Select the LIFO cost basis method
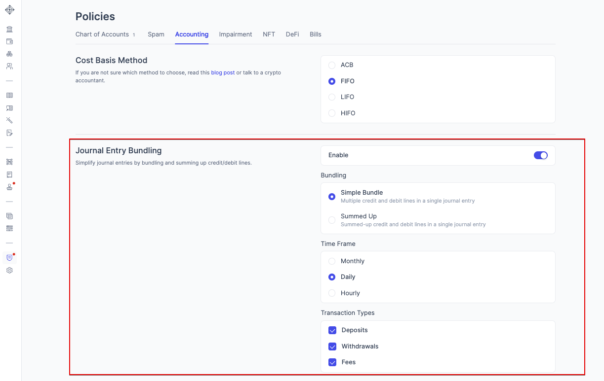The image size is (604, 381). pos(332,97)
